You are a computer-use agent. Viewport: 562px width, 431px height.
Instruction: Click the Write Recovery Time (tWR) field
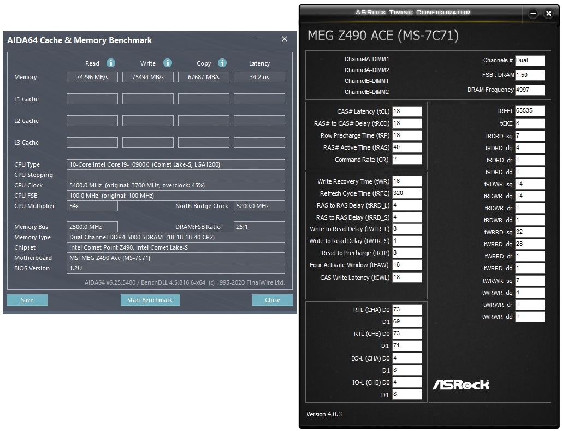tap(407, 181)
